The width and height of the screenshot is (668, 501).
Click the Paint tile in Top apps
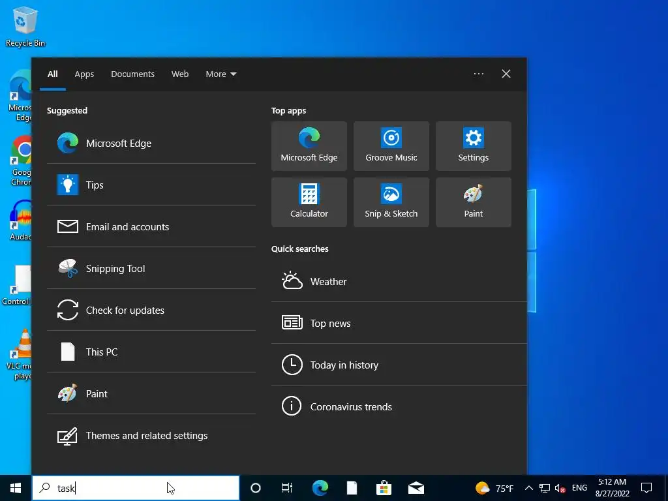pyautogui.click(x=474, y=202)
